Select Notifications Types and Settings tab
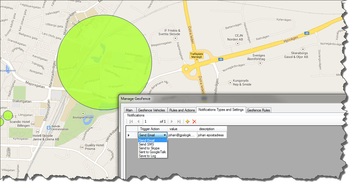 click(221, 110)
